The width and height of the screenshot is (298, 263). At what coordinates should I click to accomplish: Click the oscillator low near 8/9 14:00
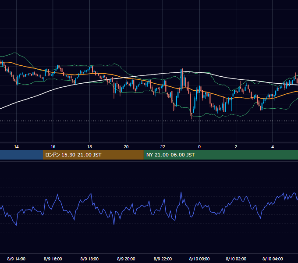point(16,225)
